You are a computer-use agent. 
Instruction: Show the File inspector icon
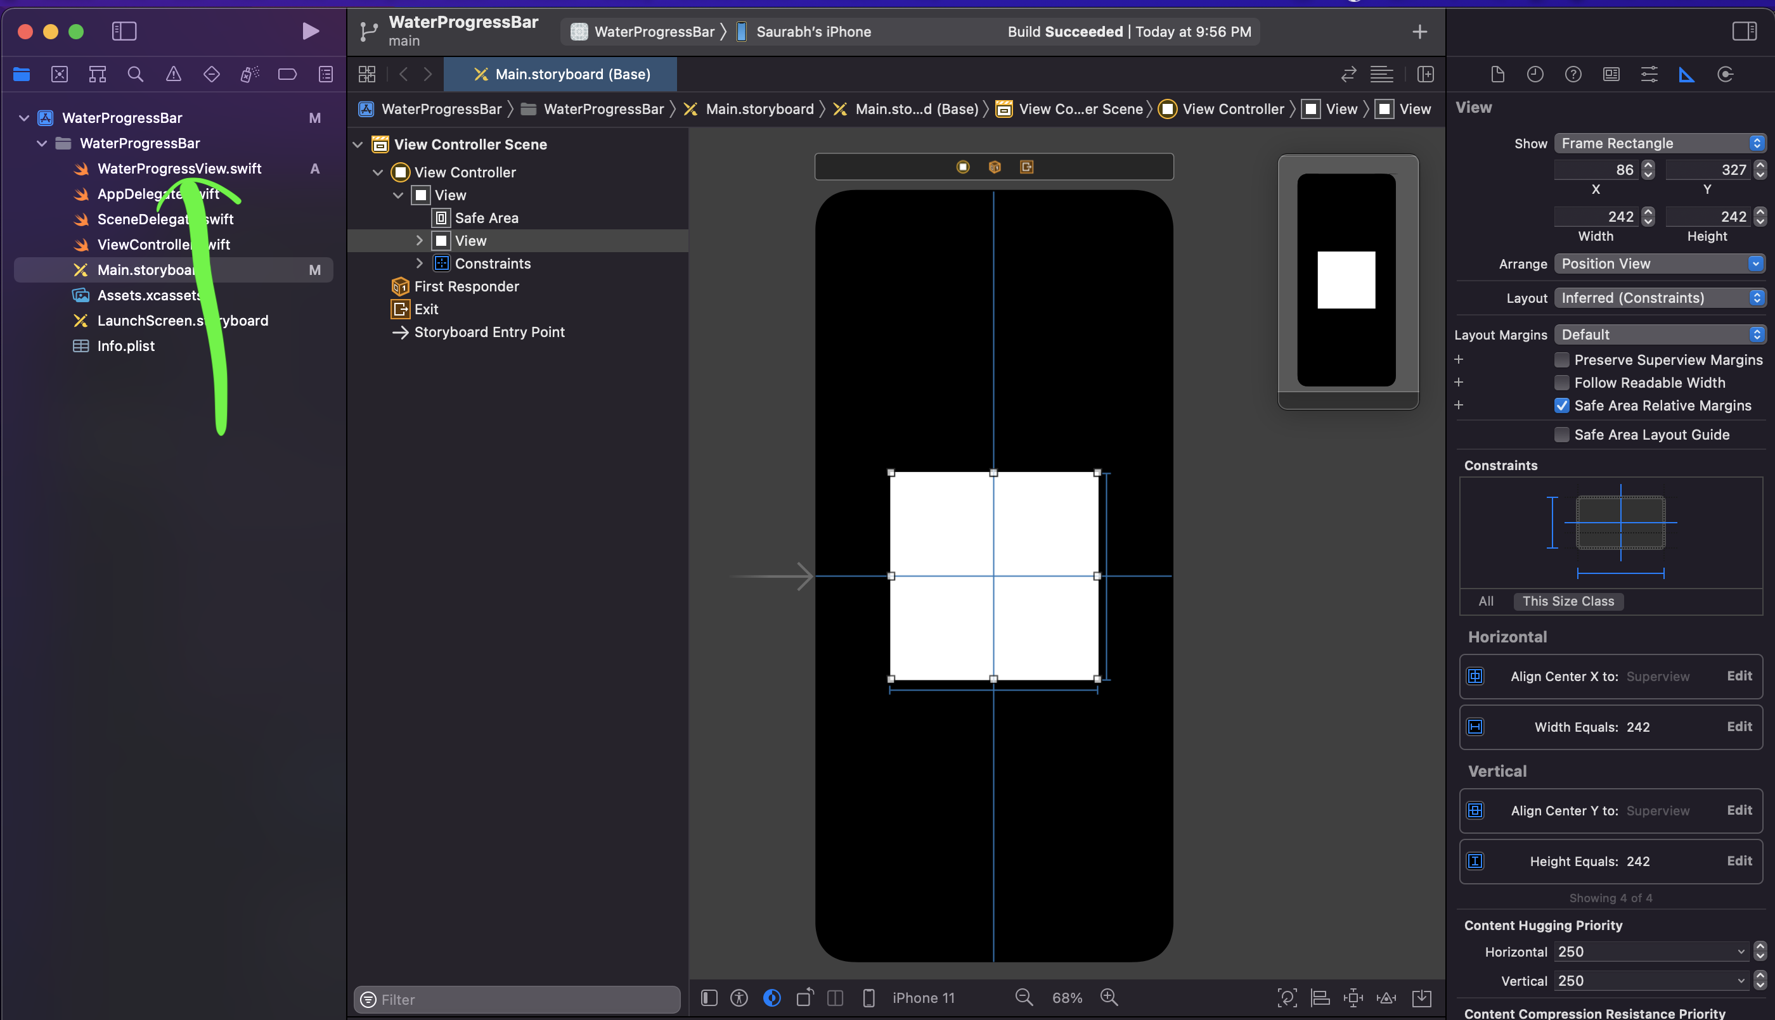click(x=1497, y=74)
